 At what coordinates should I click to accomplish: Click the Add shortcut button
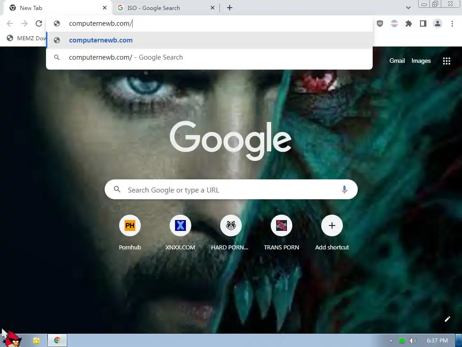[332, 233]
